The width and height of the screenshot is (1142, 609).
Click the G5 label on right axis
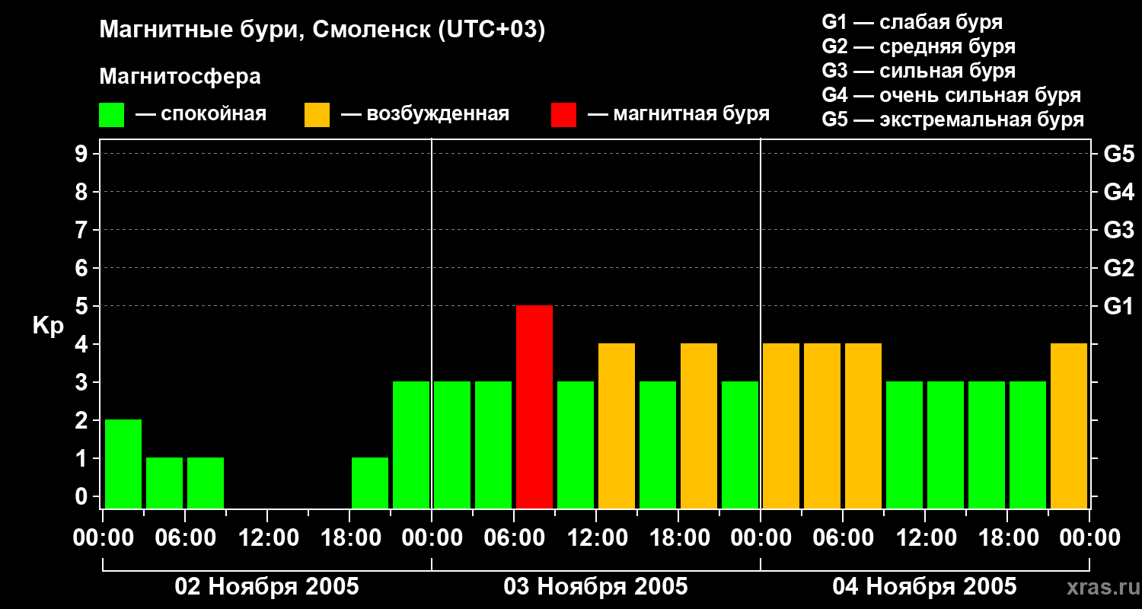(1118, 154)
